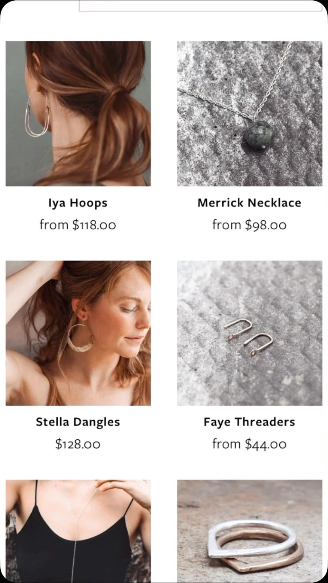The width and height of the screenshot is (328, 583).
Task: Open the Iya Hoops product photo
Action: 78,114
